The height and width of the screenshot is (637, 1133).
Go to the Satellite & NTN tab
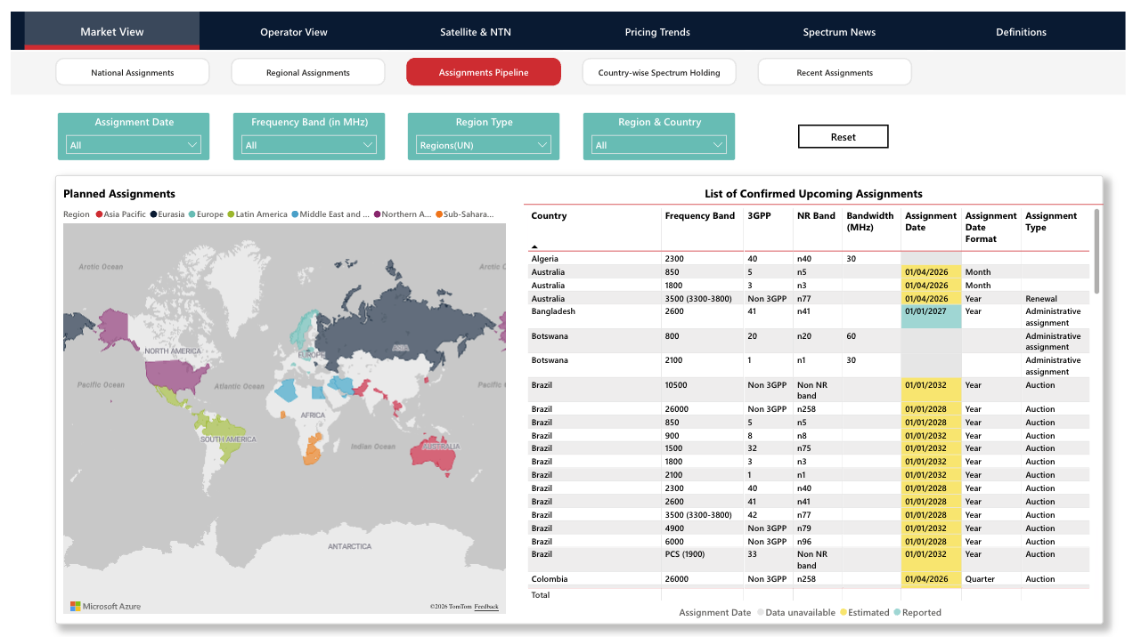(x=476, y=32)
